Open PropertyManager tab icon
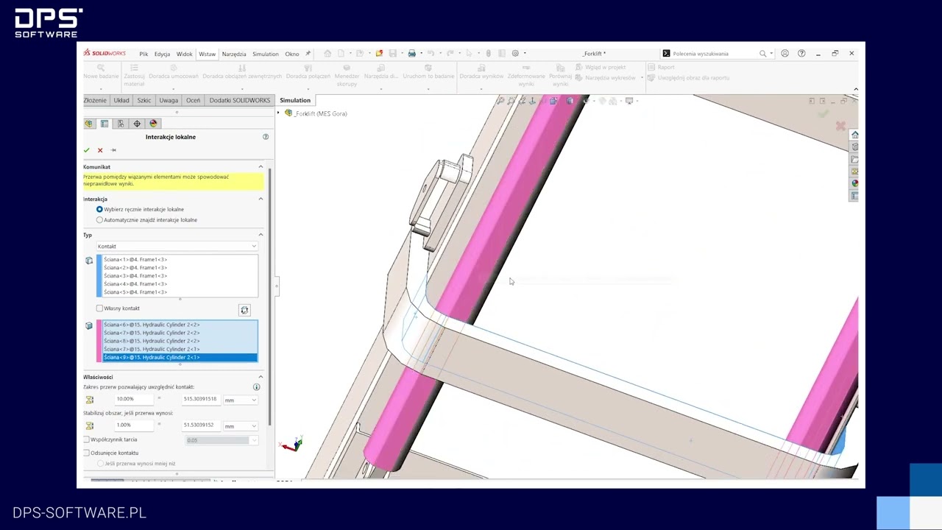 click(x=105, y=124)
